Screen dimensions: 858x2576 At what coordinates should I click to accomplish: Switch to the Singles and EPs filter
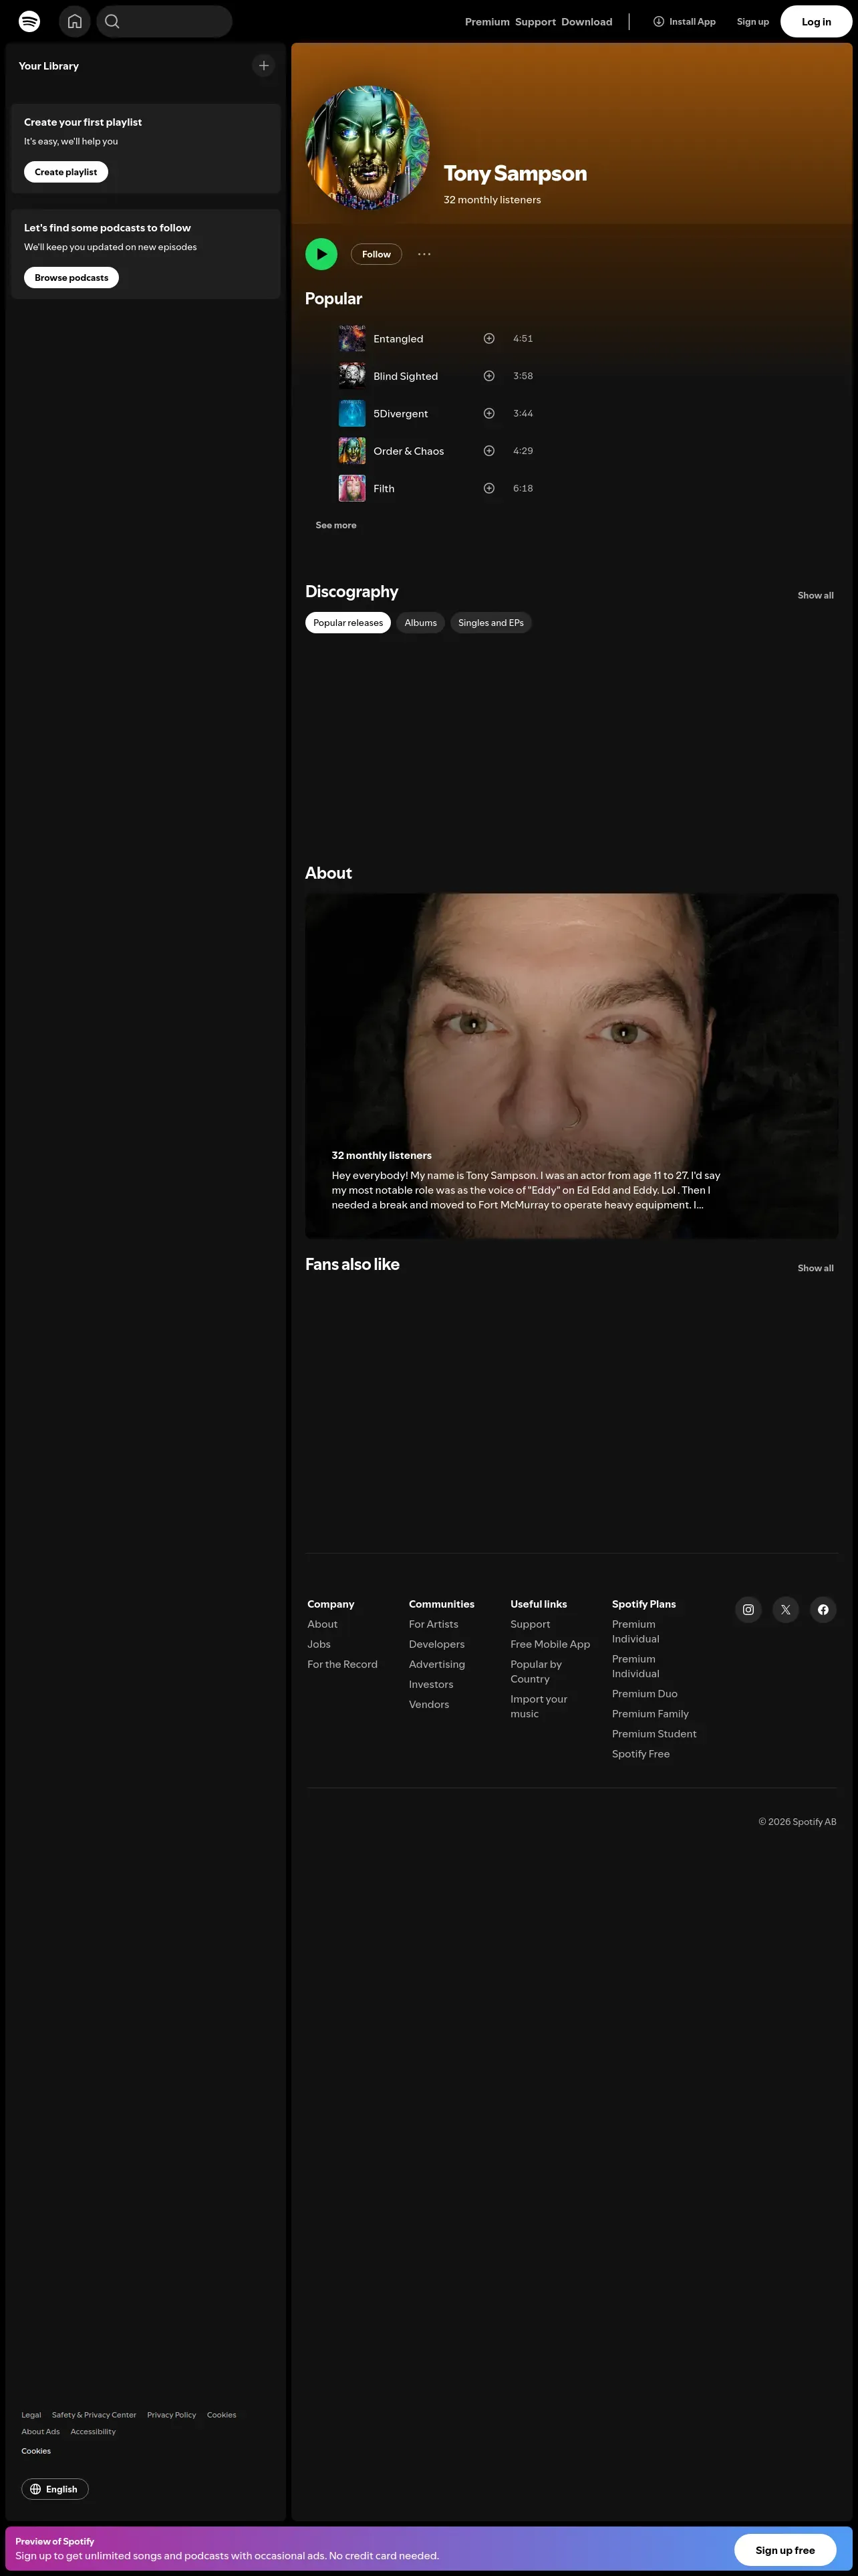pos(490,623)
